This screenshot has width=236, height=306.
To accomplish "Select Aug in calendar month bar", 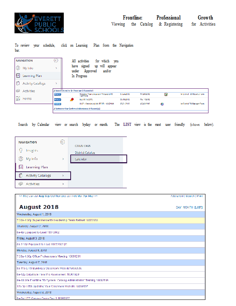I will pyautogui.click(x=41, y=196).
